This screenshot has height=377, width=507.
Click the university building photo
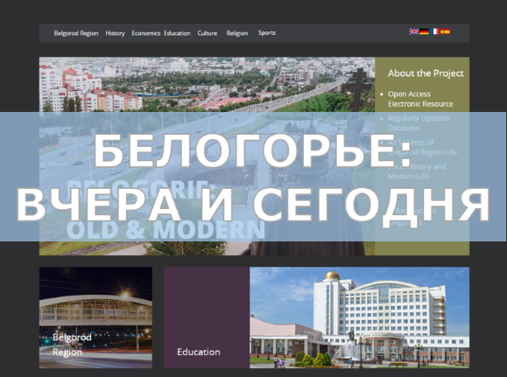click(360, 318)
